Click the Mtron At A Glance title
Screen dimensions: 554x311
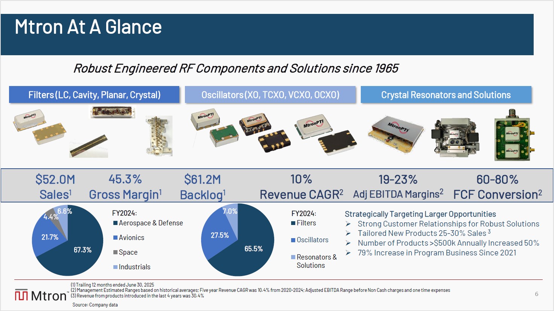[88, 27]
